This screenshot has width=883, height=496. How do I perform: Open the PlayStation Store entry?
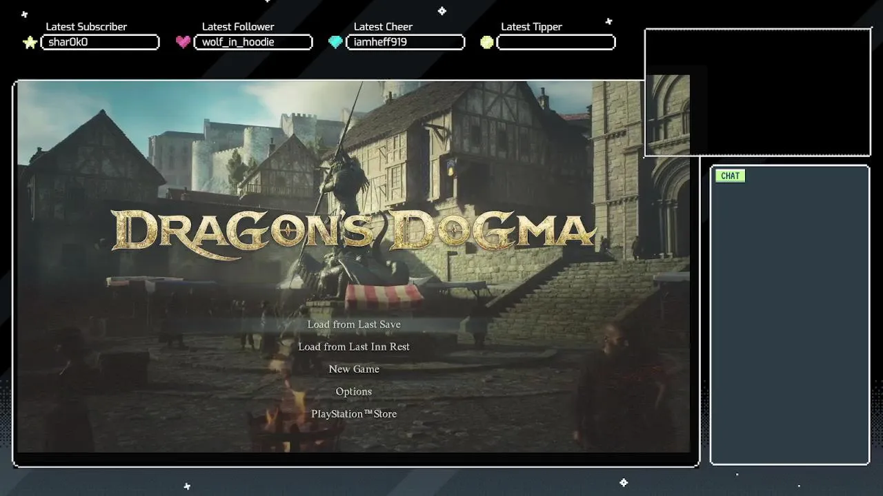pos(354,414)
